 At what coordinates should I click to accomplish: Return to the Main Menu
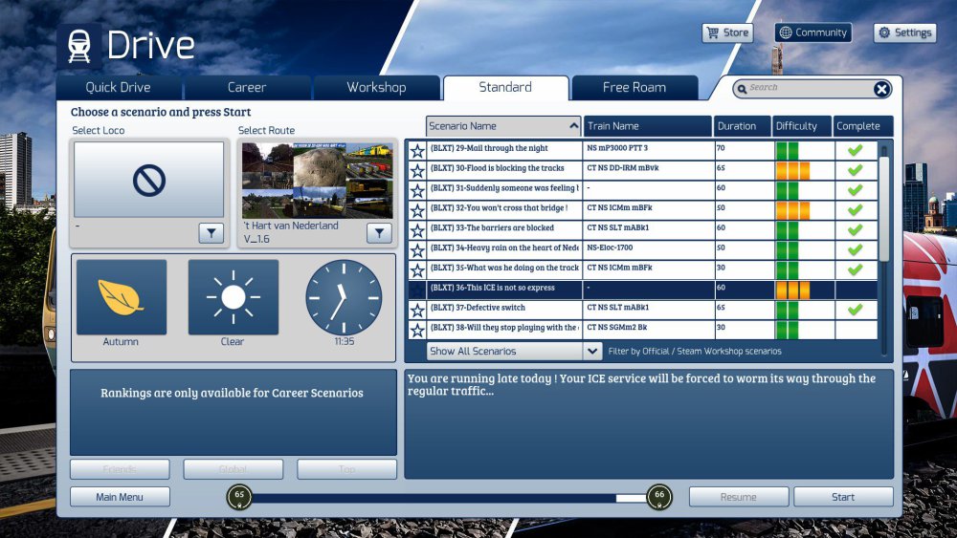pos(120,497)
